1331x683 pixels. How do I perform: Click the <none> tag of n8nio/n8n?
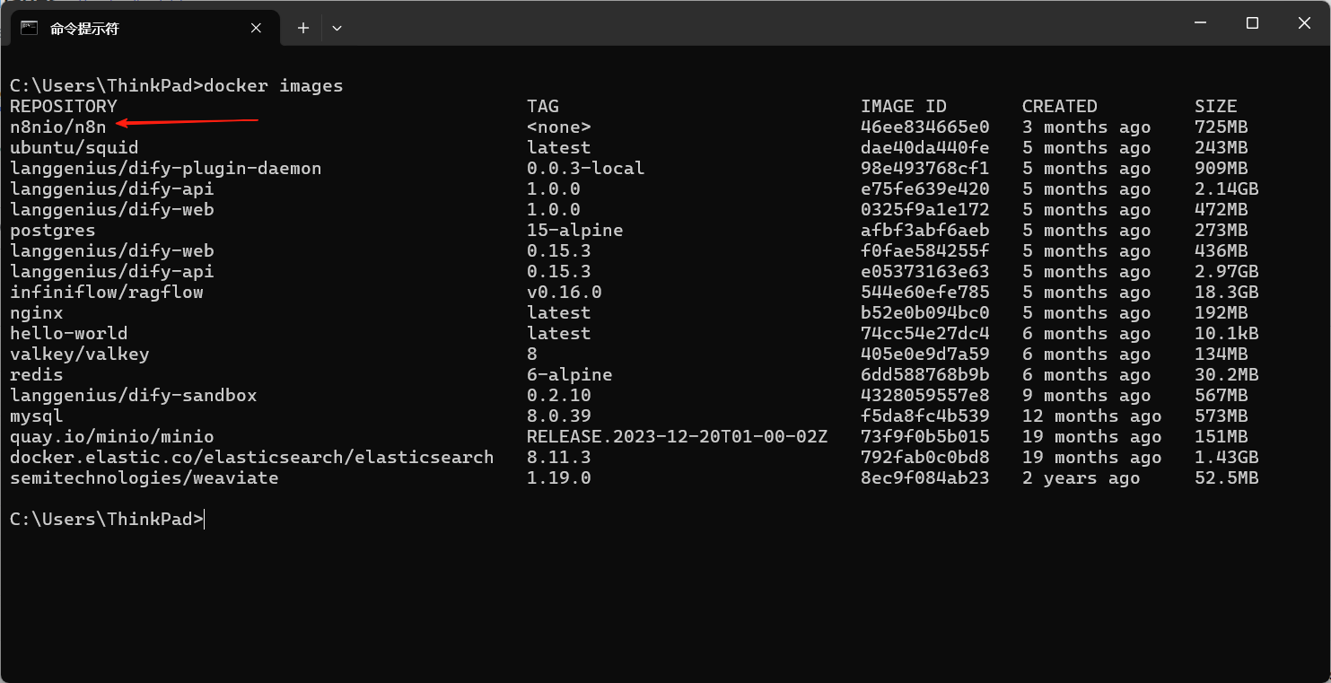559,127
